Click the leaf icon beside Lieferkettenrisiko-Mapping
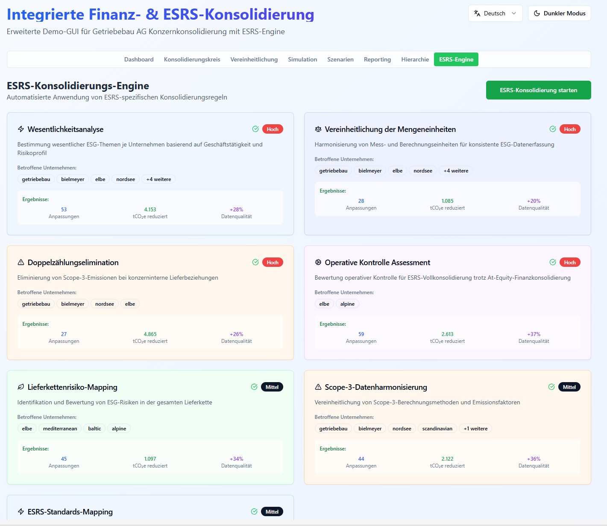Screen dimensions: 607x526 pyautogui.click(x=21, y=387)
